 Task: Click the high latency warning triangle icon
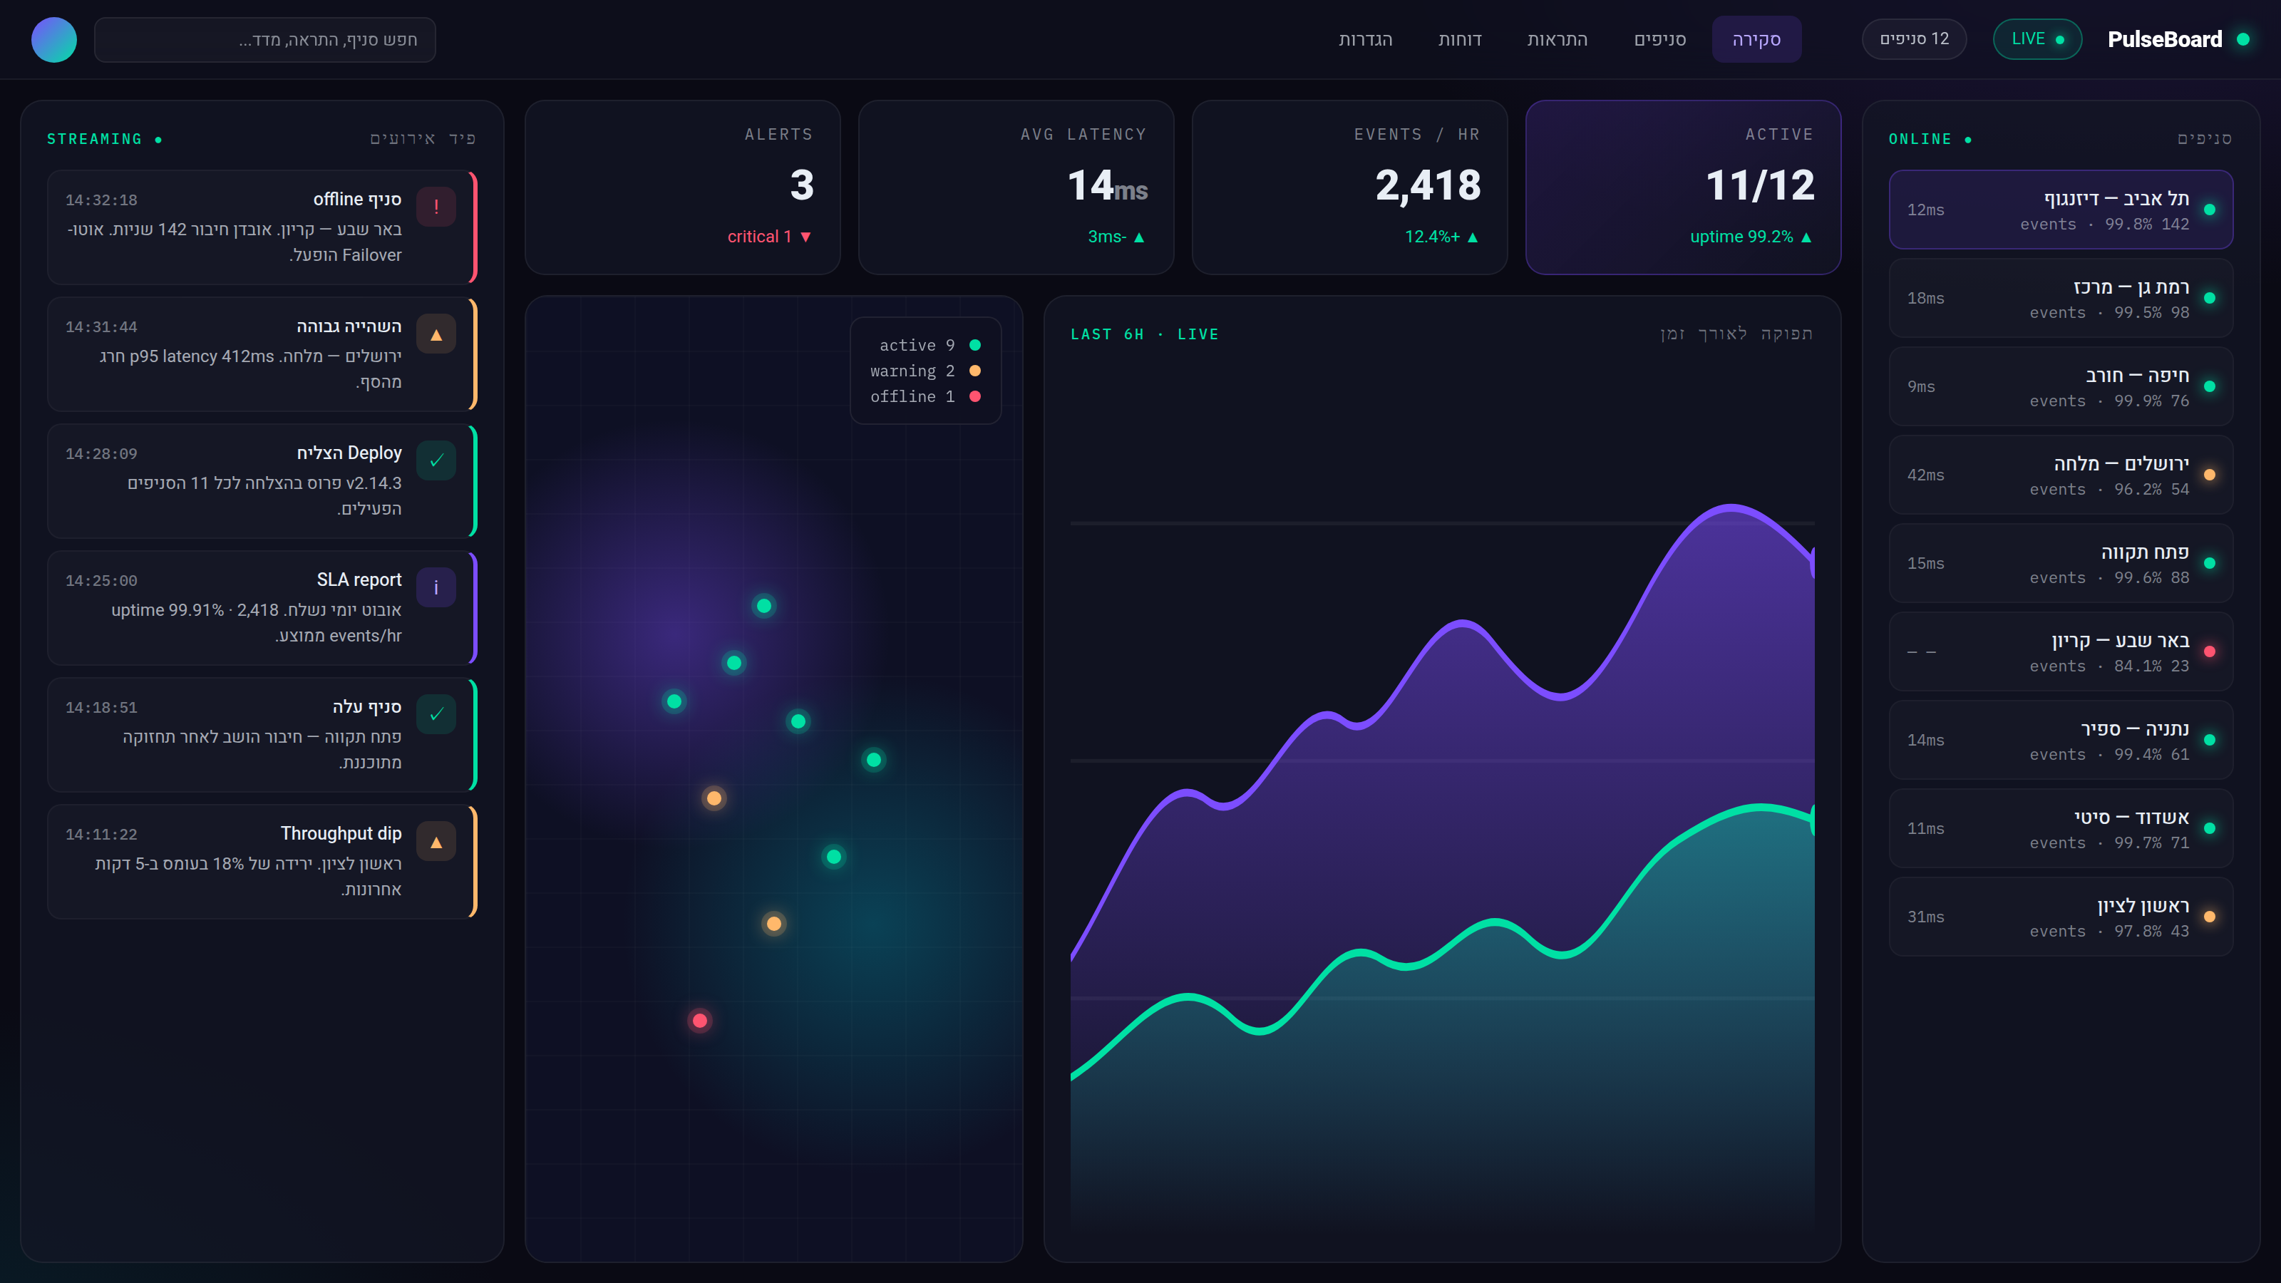[436, 335]
